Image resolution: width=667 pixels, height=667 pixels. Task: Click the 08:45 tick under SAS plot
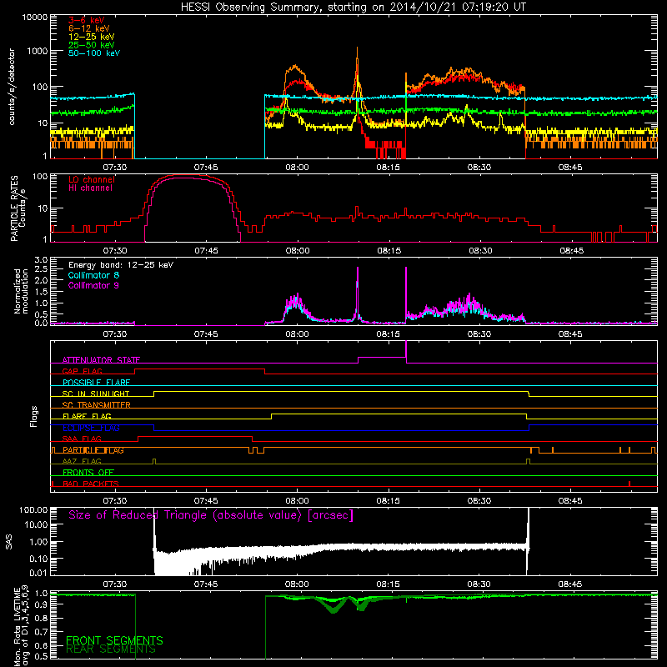tap(570, 584)
